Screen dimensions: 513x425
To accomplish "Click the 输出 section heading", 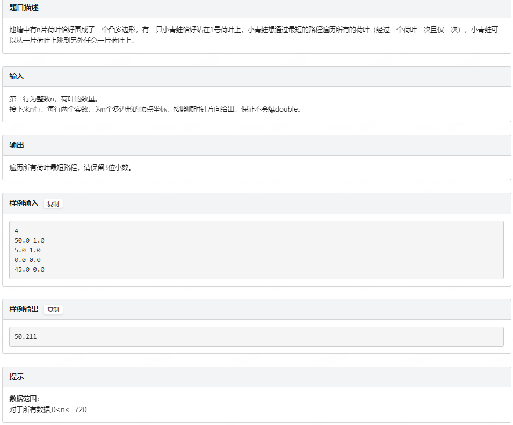I will click(17, 145).
